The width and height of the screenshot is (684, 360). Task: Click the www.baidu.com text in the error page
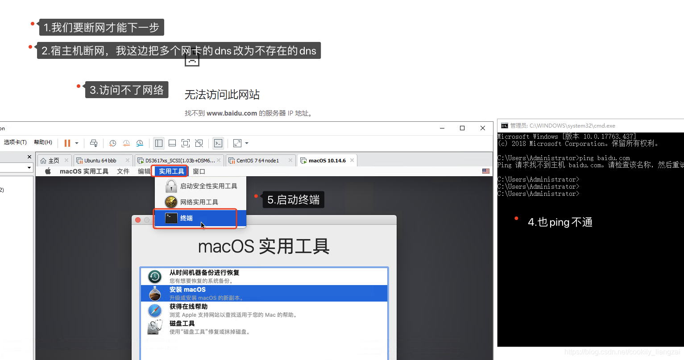(x=232, y=113)
